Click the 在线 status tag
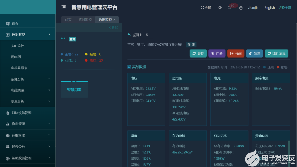This screenshot has height=167, width=297. click(x=191, y=45)
